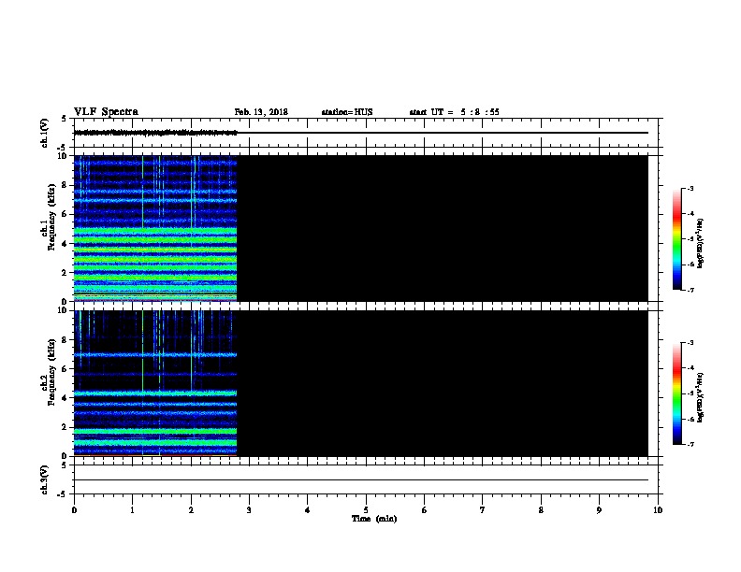
Task: Click the black no-data area of ch.1 spectrogram
Action: [443, 228]
